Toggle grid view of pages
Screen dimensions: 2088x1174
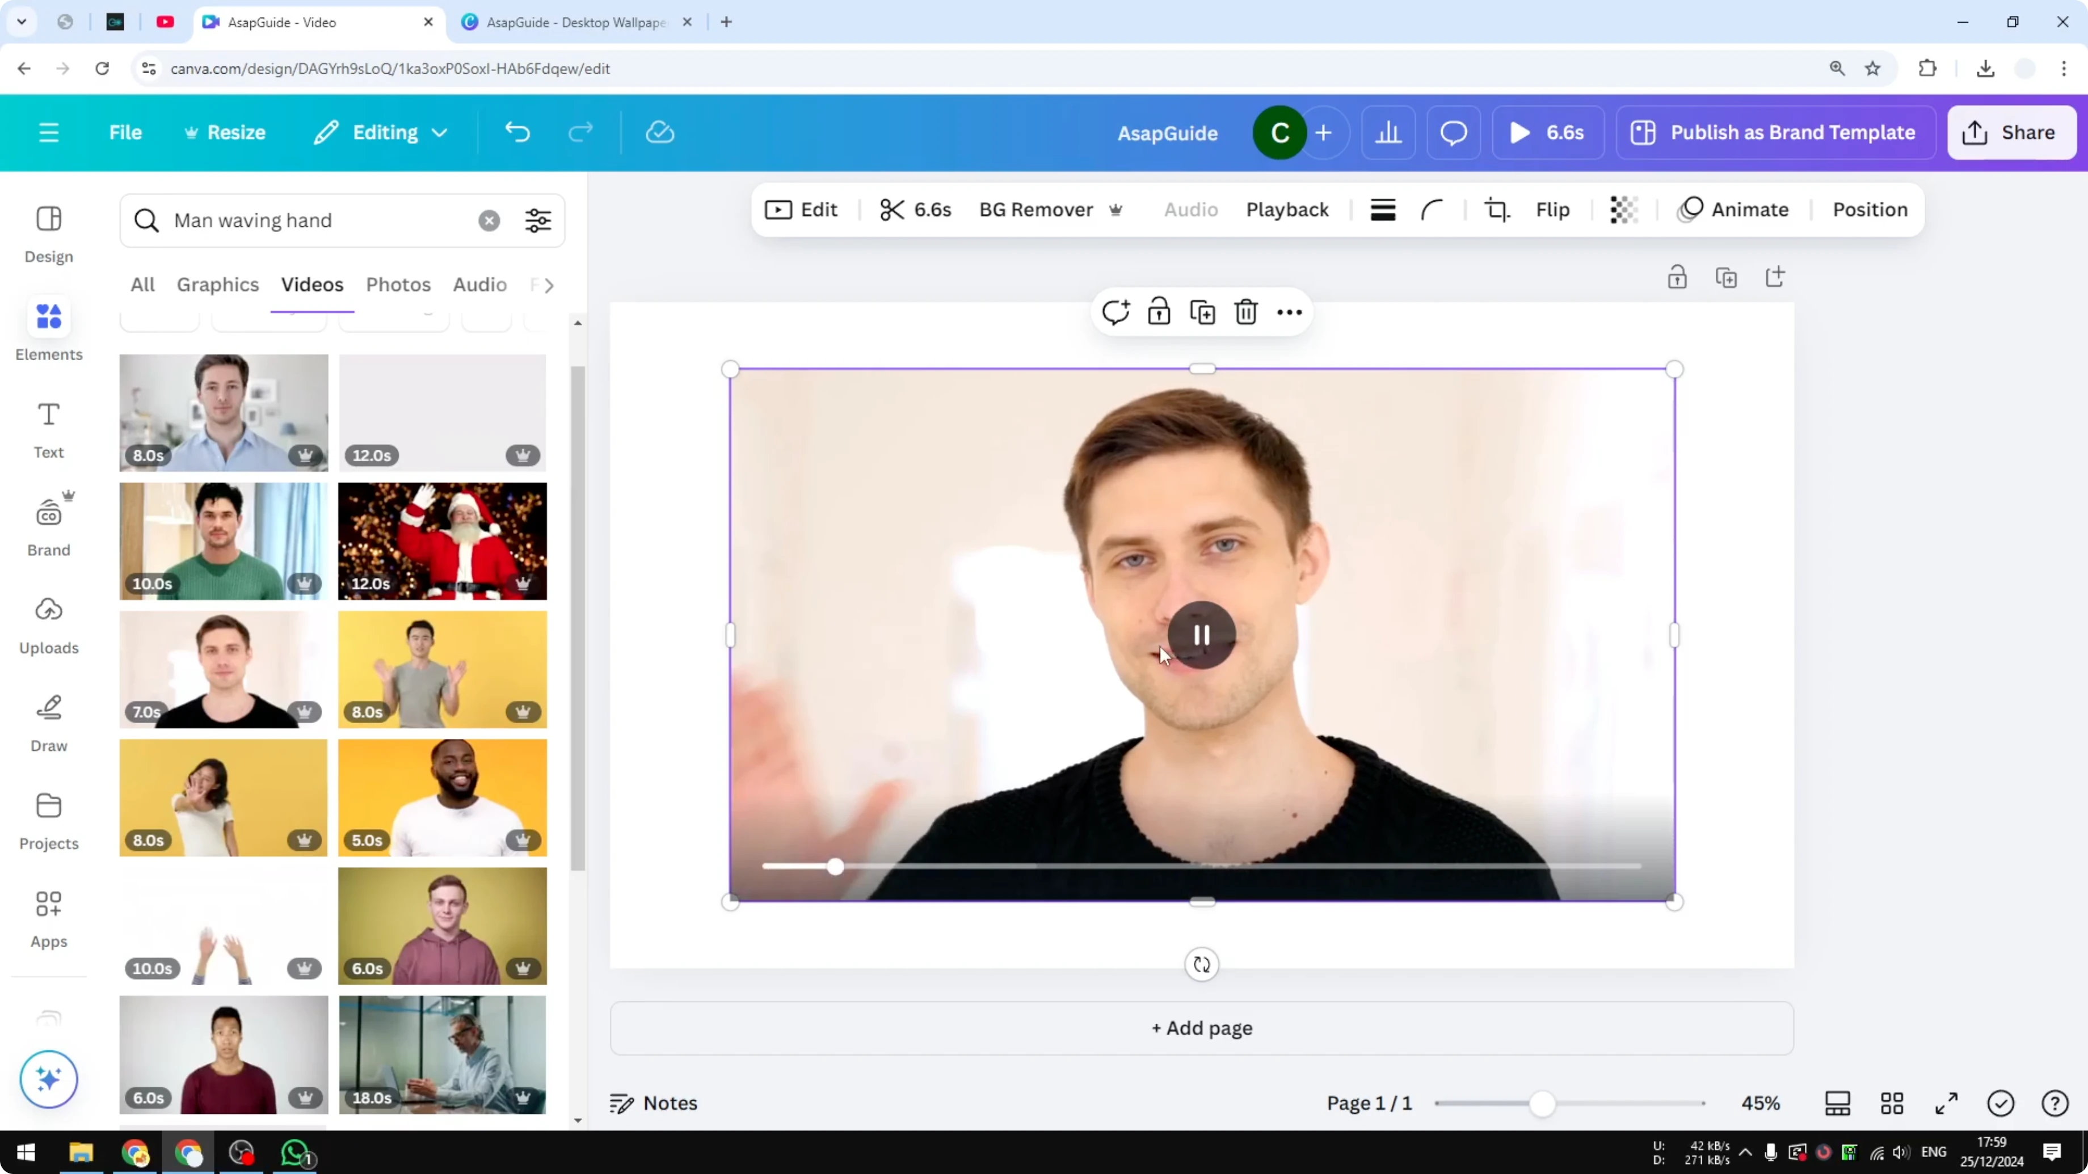[x=1893, y=1103]
